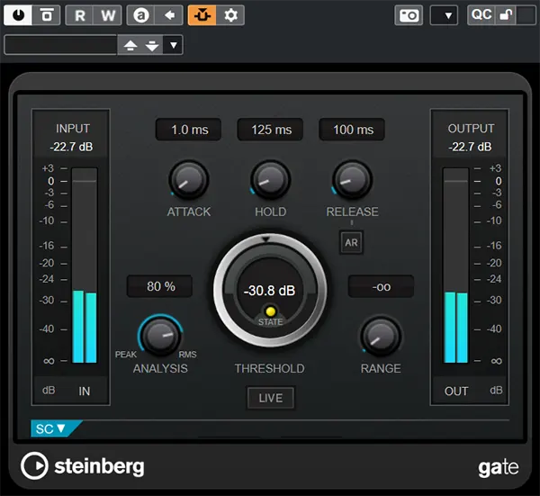Image resolution: width=540 pixels, height=496 pixels.
Task: Click the attack value field 1.0 ms
Action: [188, 130]
